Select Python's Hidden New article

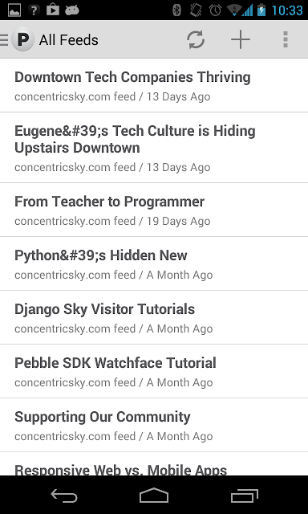click(154, 263)
